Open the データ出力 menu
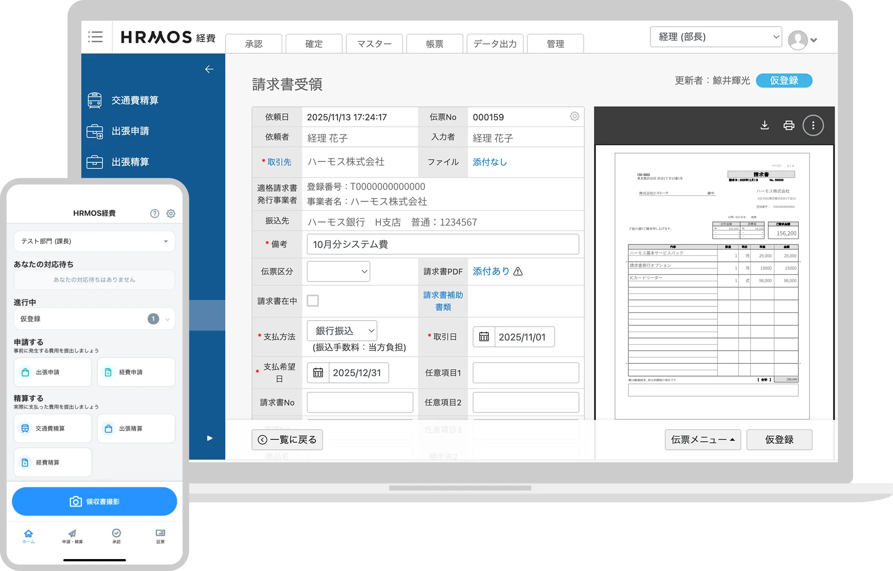The image size is (893, 571). (x=495, y=44)
